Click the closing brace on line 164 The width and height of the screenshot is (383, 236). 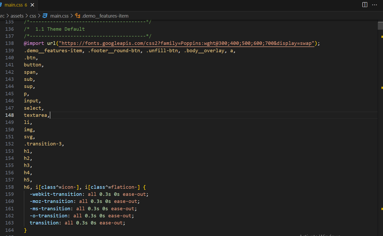tap(25, 230)
